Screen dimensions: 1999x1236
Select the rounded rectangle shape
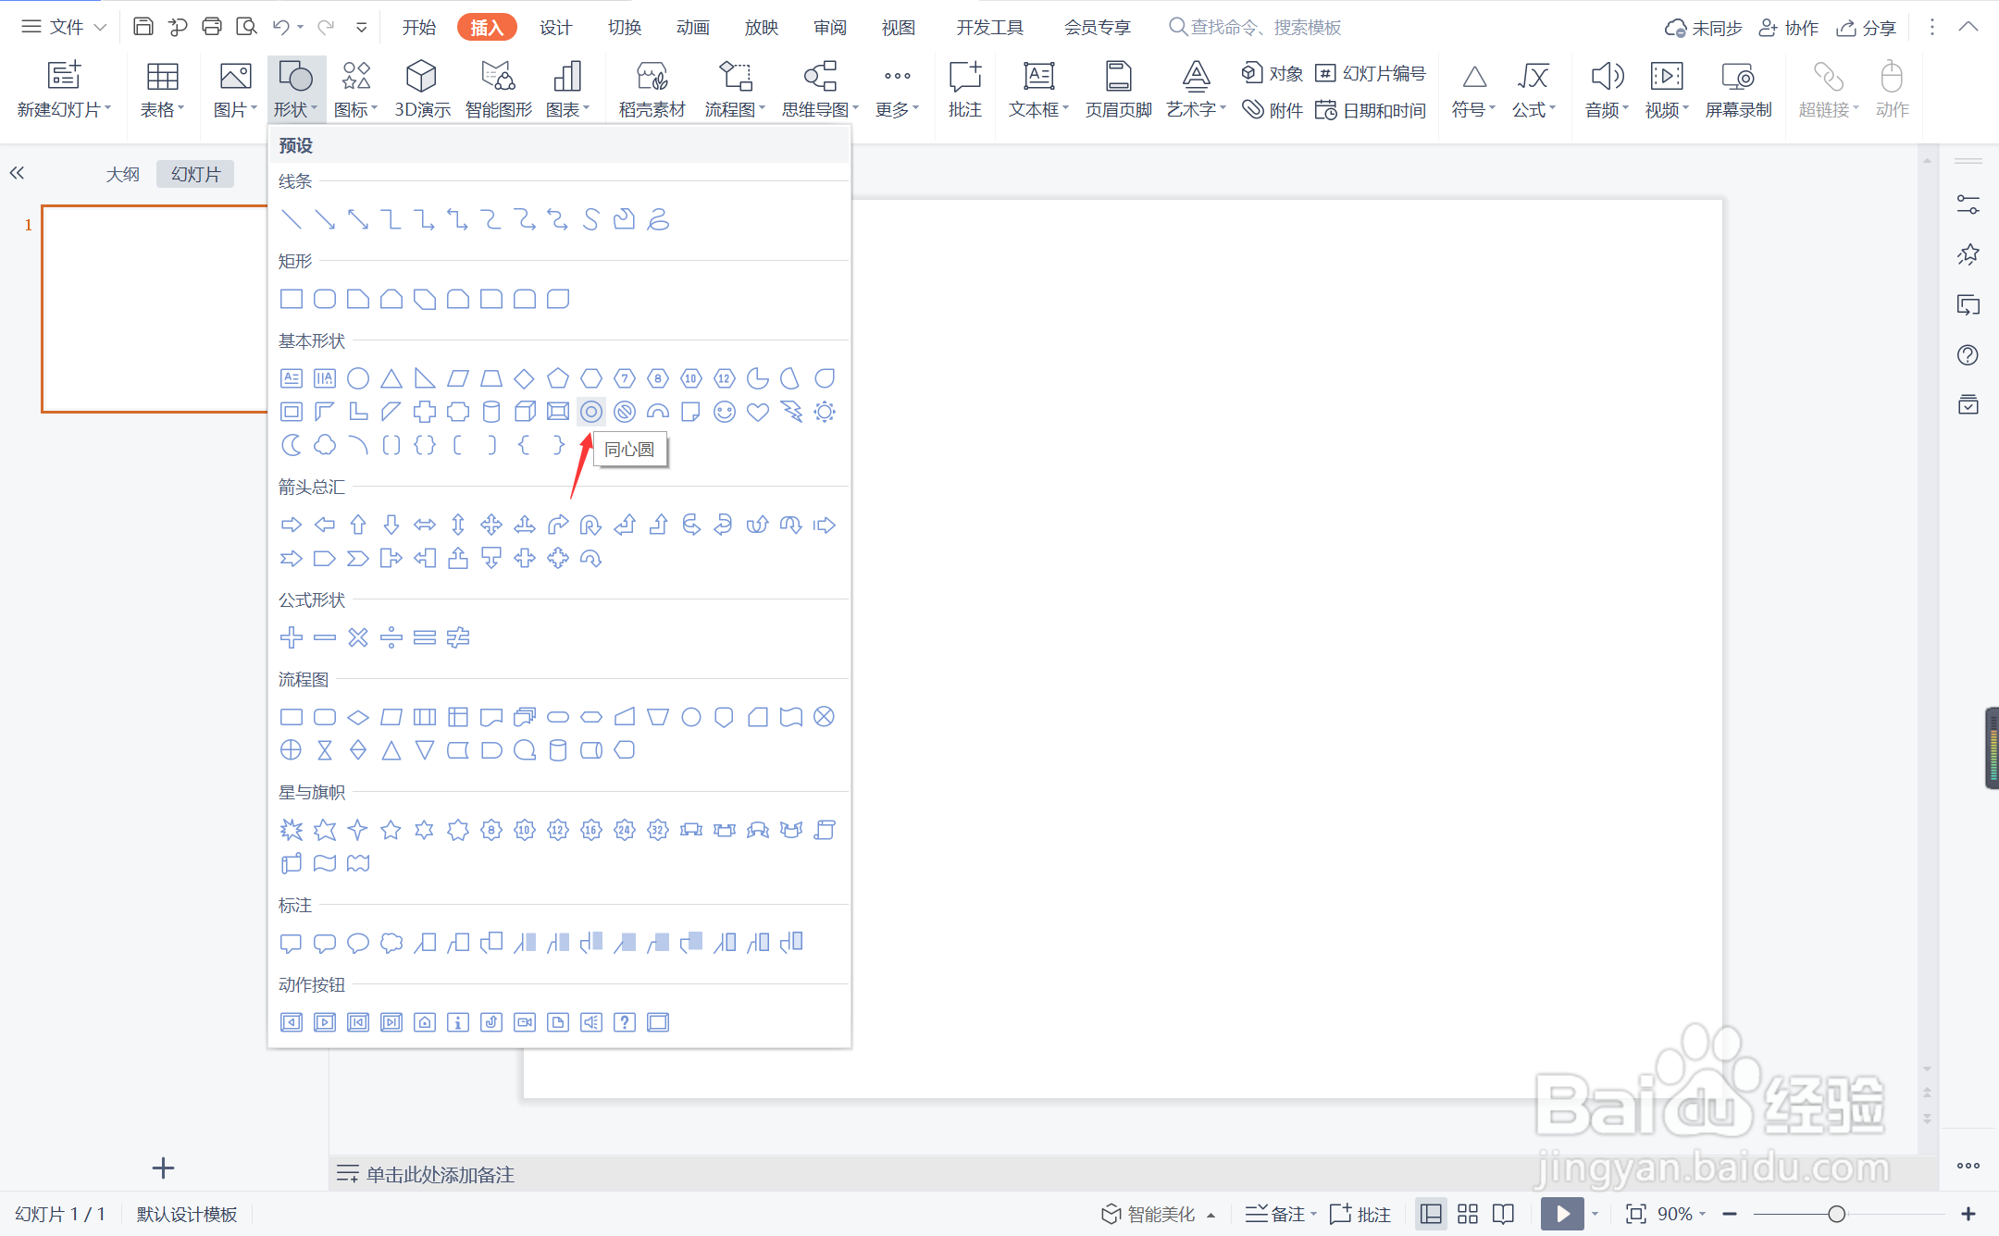[325, 299]
